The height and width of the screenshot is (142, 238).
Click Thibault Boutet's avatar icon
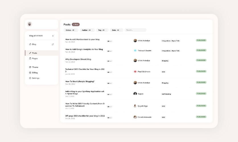click(135, 51)
